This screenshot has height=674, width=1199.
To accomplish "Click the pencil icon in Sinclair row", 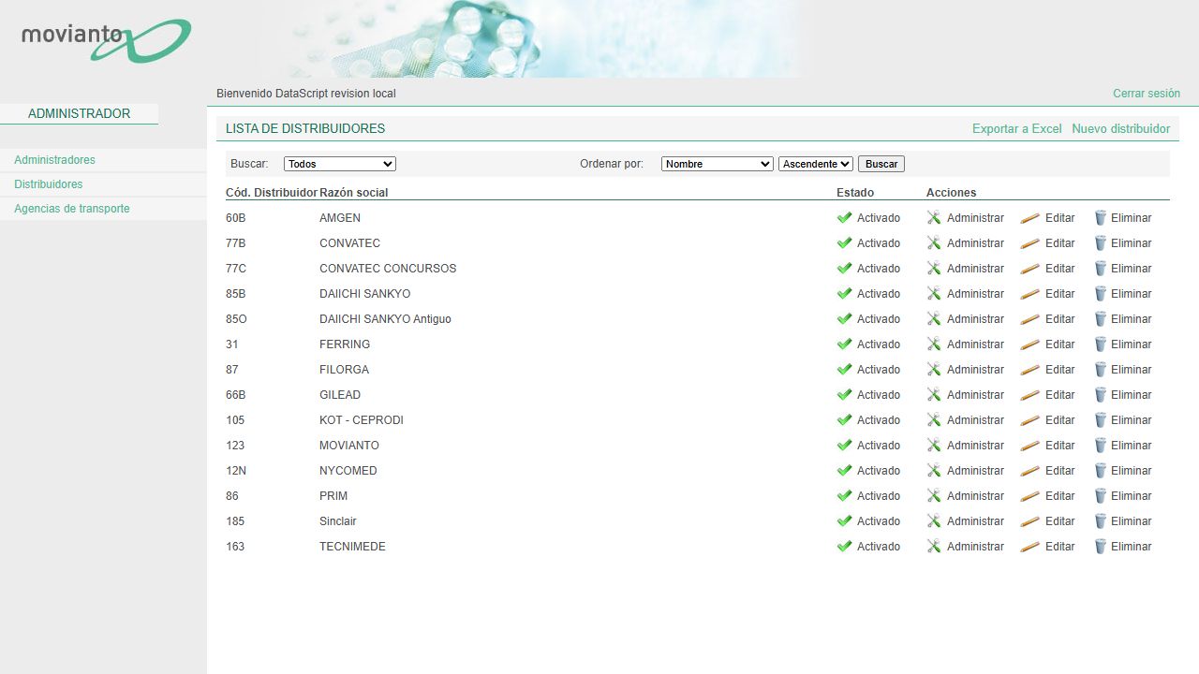I will (x=1029, y=521).
